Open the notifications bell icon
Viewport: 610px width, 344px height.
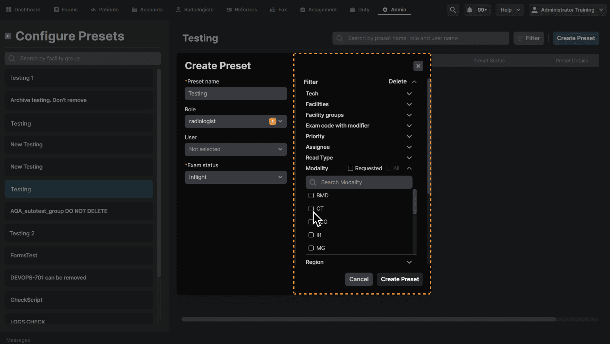(469, 10)
